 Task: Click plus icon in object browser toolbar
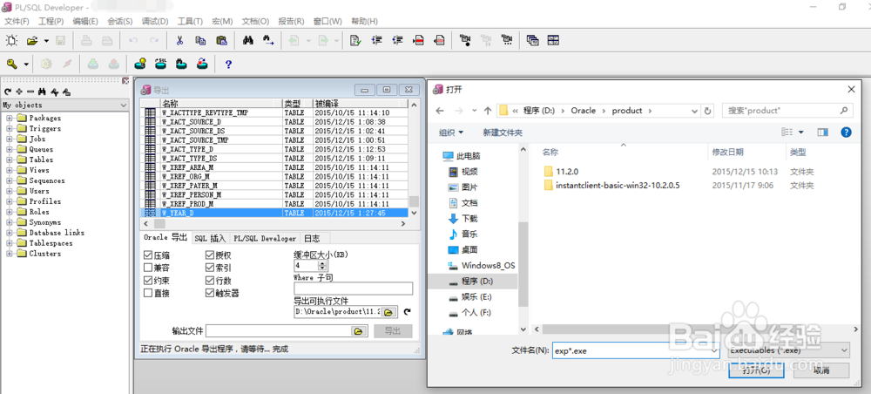tap(19, 92)
